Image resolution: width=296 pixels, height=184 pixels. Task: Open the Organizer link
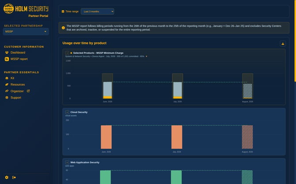[x=17, y=91]
